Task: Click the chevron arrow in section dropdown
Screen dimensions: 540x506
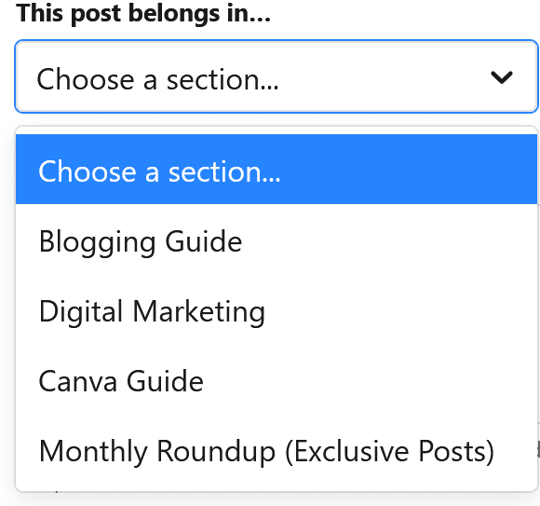Action: [502, 77]
